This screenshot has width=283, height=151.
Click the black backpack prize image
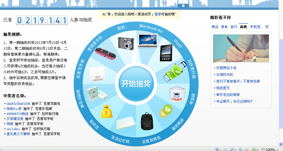[x=147, y=121]
